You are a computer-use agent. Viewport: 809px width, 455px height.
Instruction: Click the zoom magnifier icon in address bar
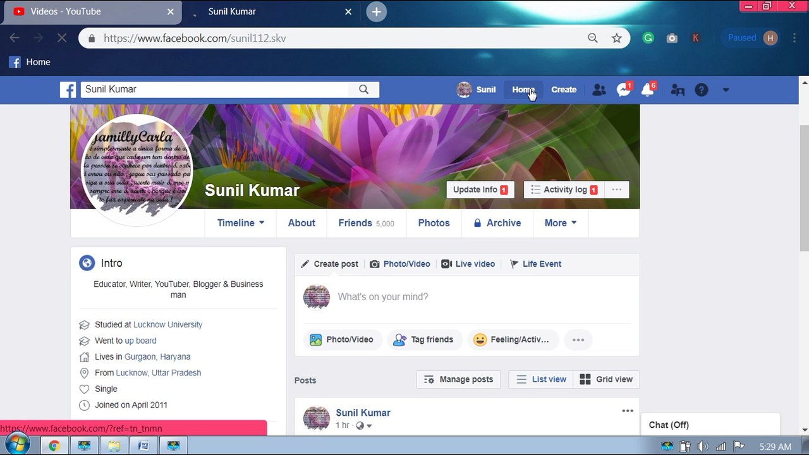(593, 38)
